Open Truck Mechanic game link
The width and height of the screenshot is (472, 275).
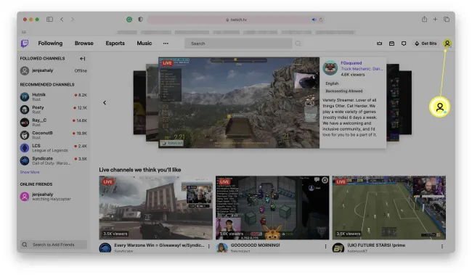(362, 69)
